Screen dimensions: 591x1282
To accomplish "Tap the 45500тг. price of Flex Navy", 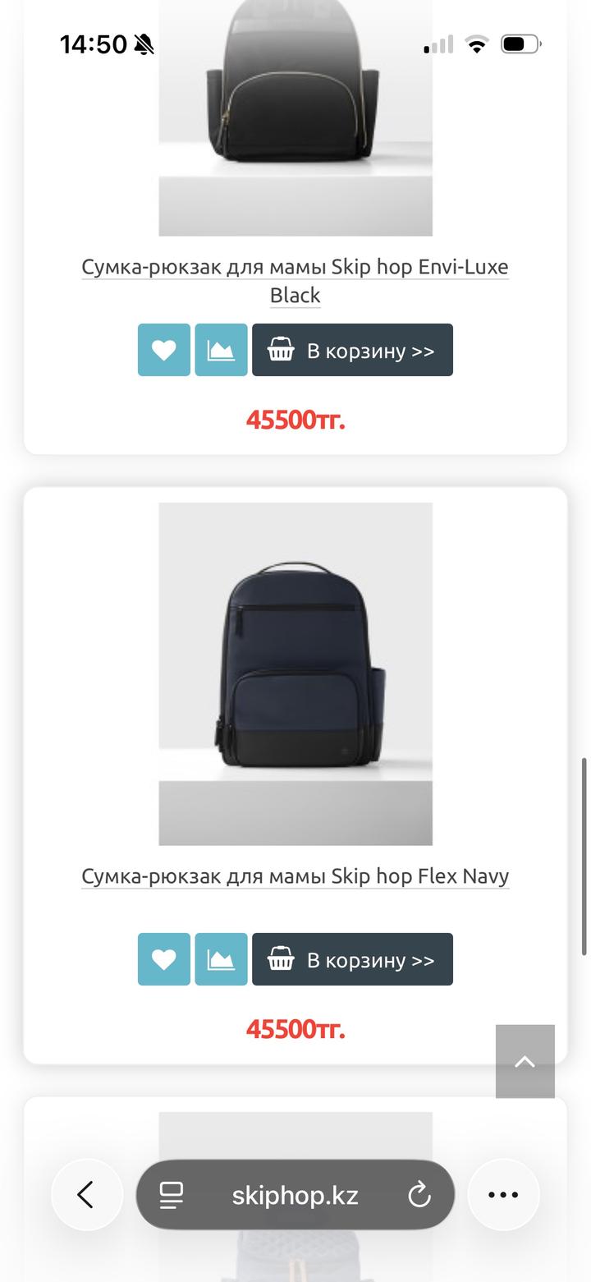I will 295,1028.
